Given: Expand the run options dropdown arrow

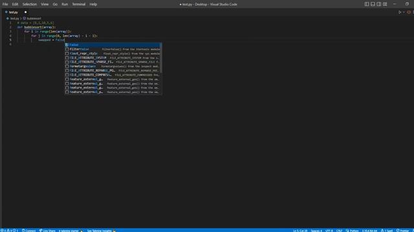Looking at the screenshot, I should (404, 12).
